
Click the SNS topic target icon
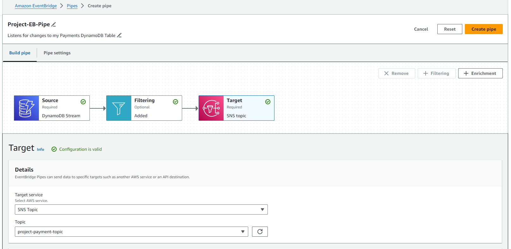211,108
